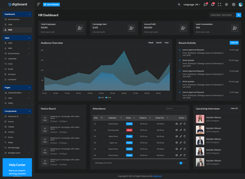Toggle the light/dark theme sun icon
The image size is (245, 179).
226,4
